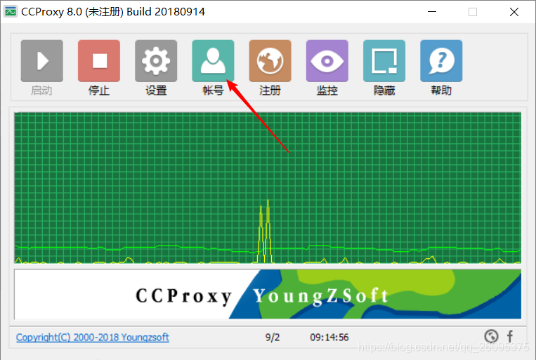Open the Copyright Youngzsoft link
Viewport: 536px width, 360px height.
tap(93, 338)
